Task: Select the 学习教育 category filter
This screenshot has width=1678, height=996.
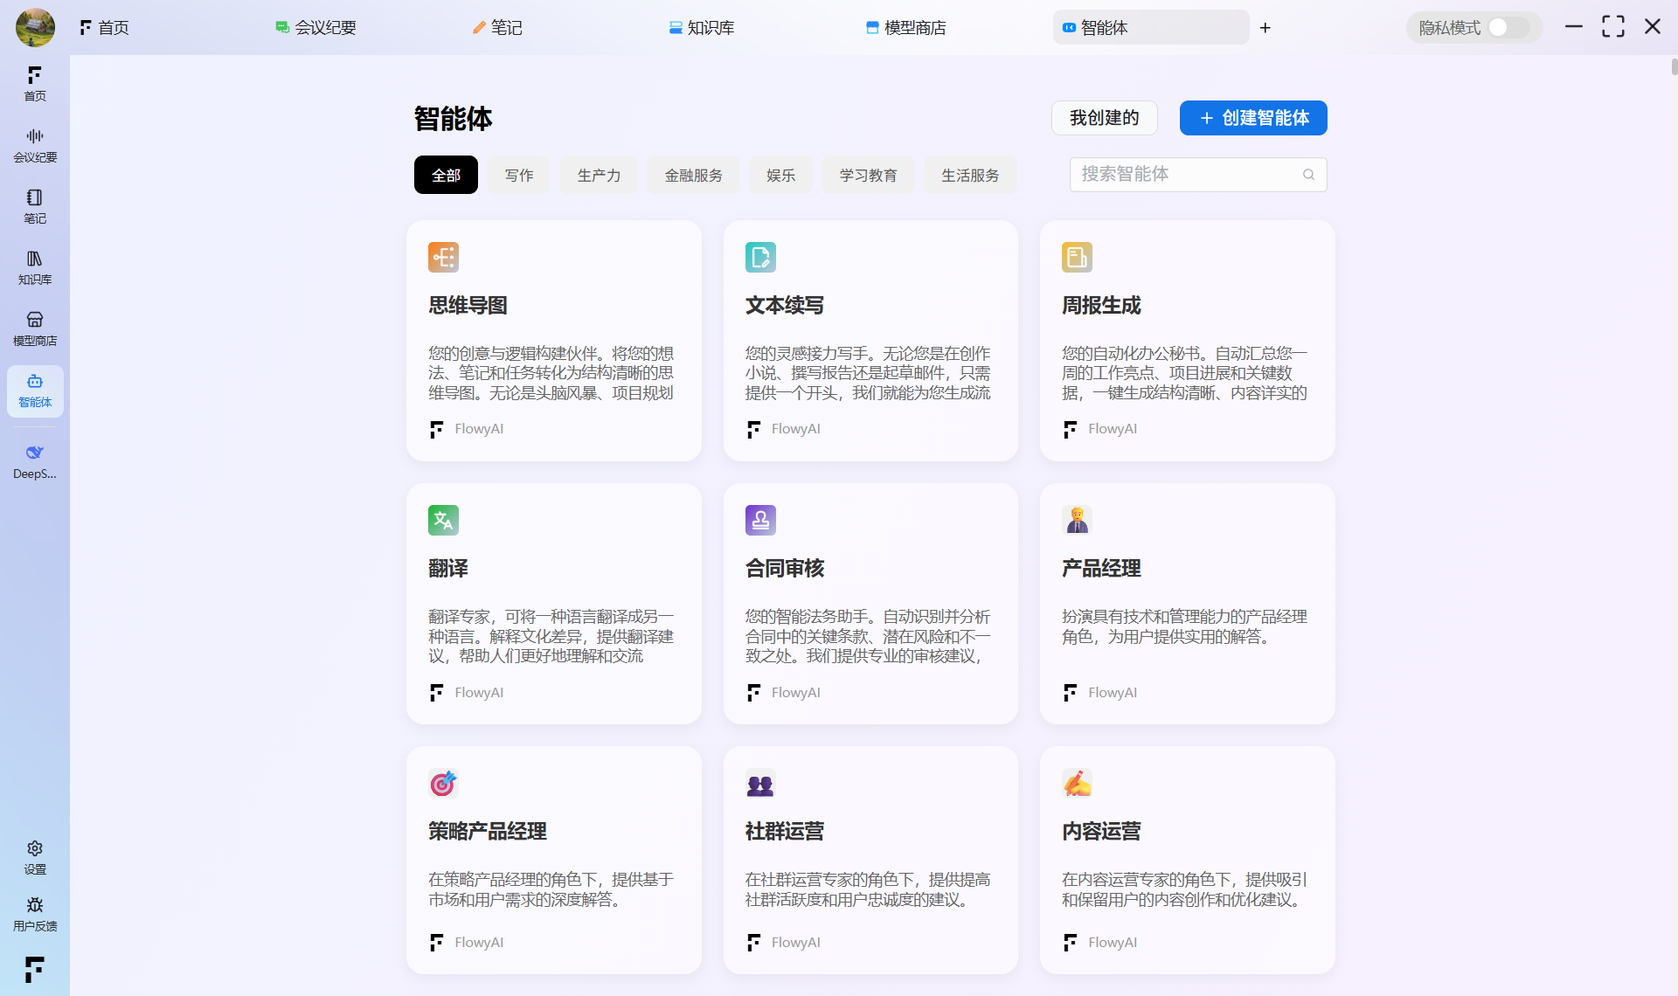Action: (867, 175)
